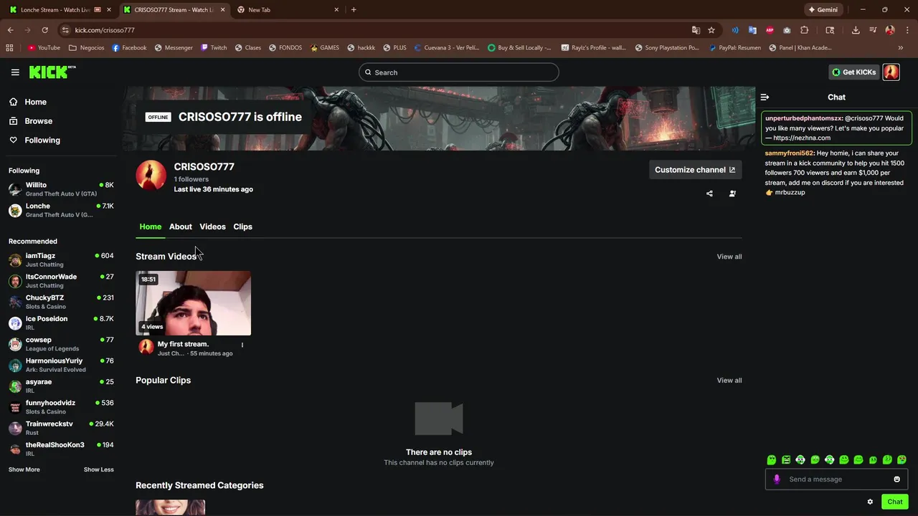This screenshot has height=516, width=918.
Task: Open the Chrome apps grid icon
Action: (x=9, y=47)
